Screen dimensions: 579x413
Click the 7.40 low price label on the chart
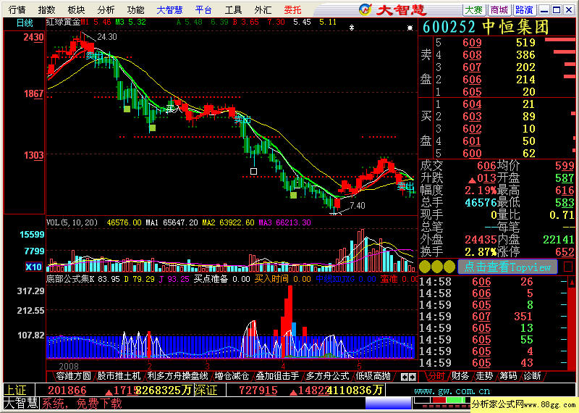(x=357, y=205)
